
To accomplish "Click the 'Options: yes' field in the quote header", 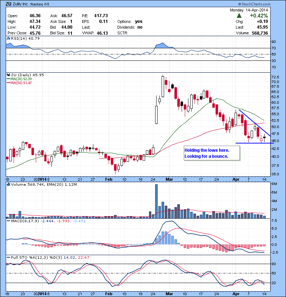I will [x=130, y=21].
